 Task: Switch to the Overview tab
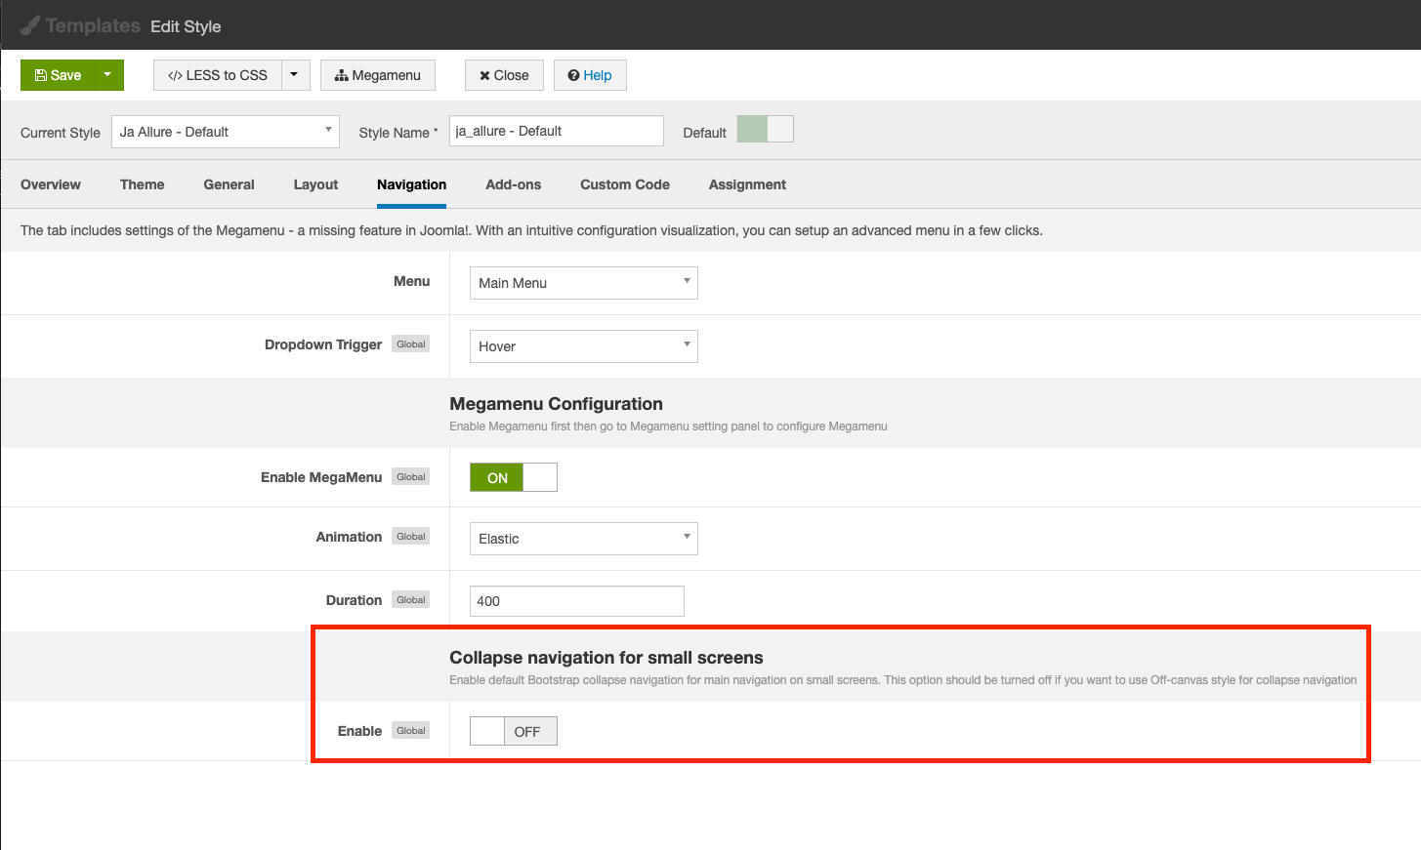click(x=51, y=184)
